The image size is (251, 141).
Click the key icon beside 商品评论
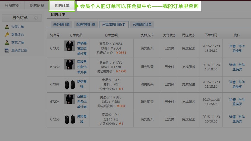(x=7, y=34)
